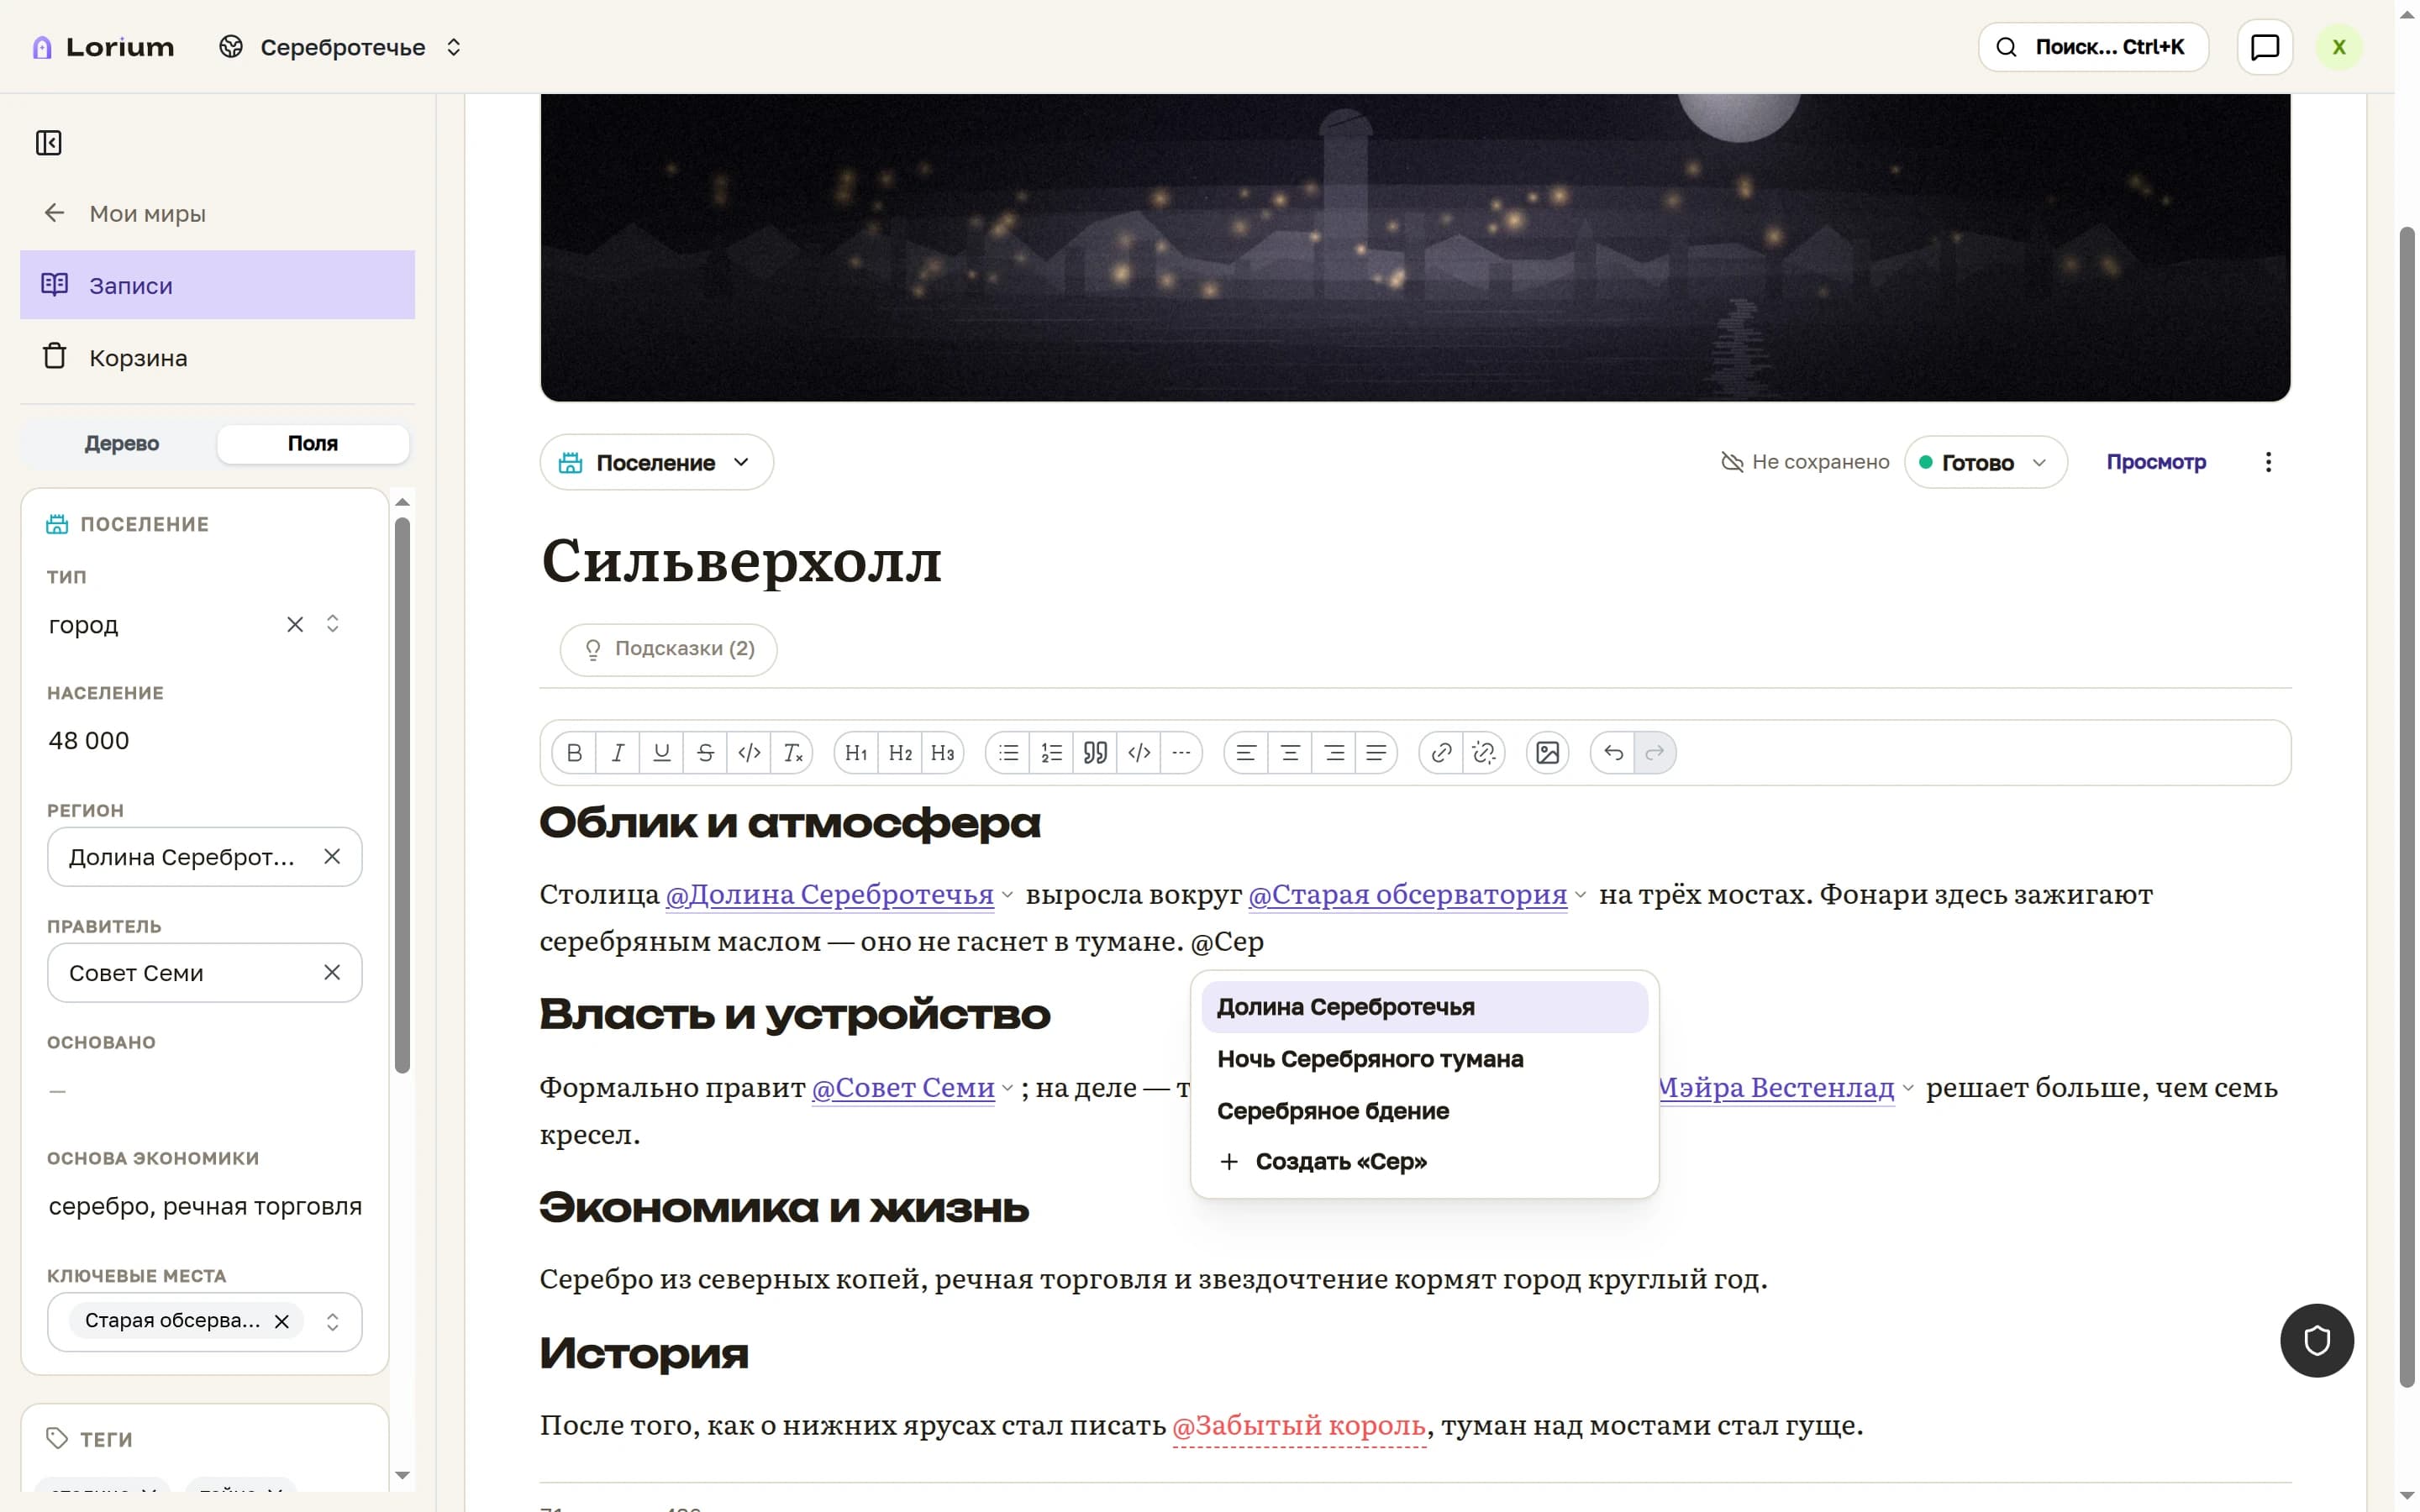
Task: Justify the text
Action: coord(1376,753)
